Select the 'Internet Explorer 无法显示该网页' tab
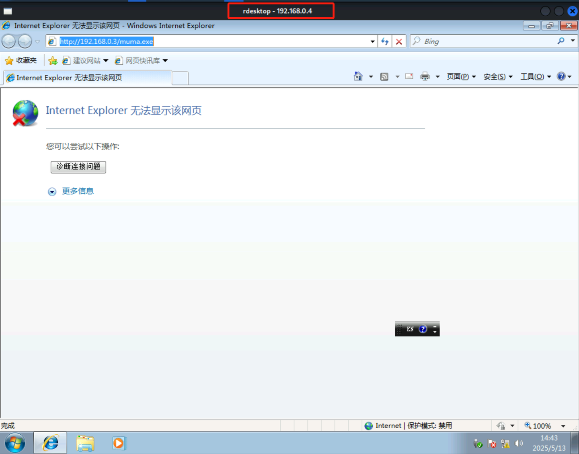 point(88,78)
